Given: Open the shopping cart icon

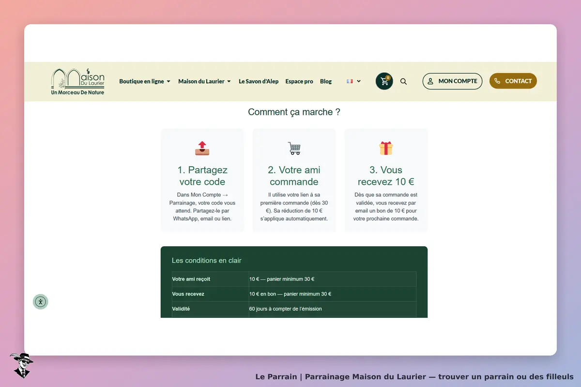Looking at the screenshot, I should (x=384, y=81).
